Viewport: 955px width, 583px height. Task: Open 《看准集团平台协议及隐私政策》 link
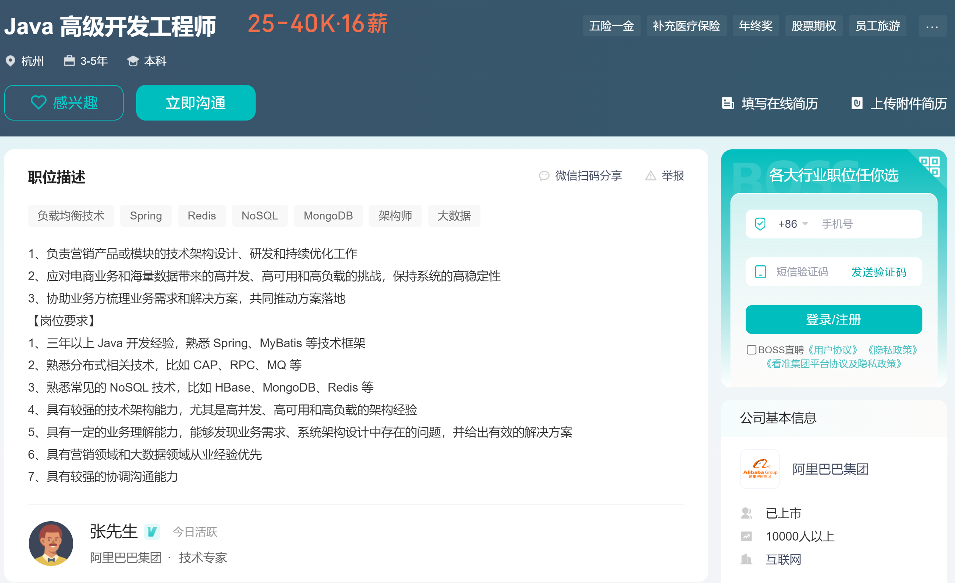pos(834,364)
